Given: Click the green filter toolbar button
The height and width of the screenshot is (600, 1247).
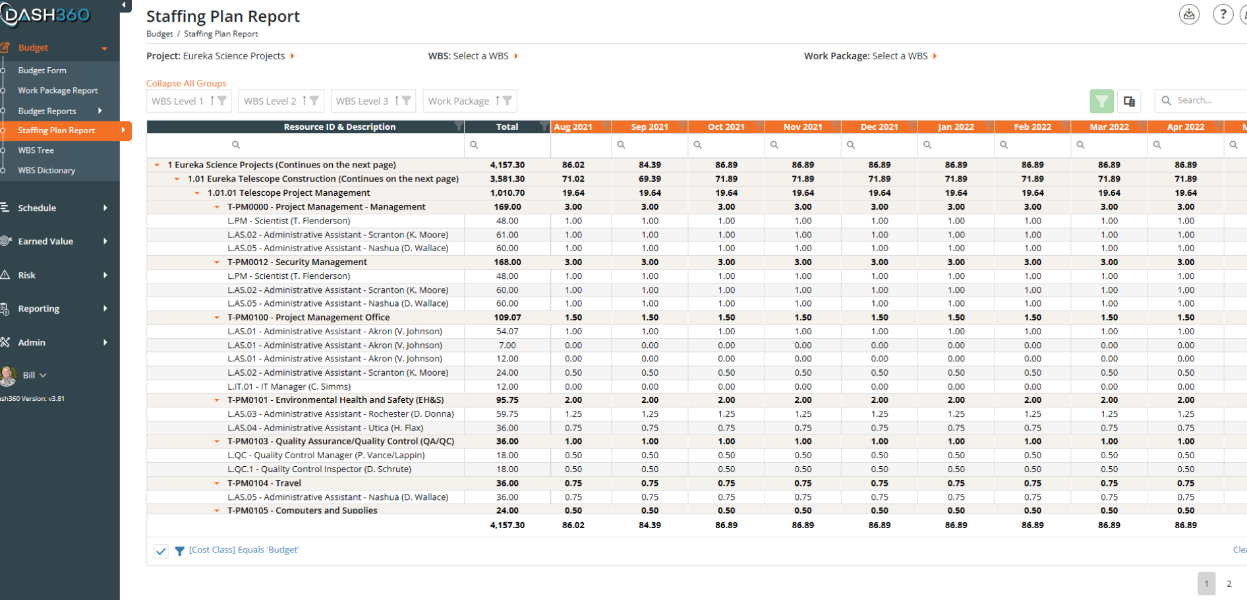Looking at the screenshot, I should [x=1101, y=101].
